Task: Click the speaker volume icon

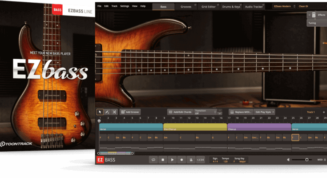Action: coord(289,160)
